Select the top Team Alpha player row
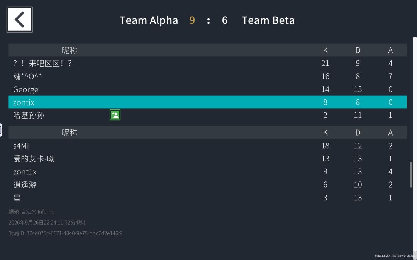Viewport: 417px width, 260px height. coord(207,63)
